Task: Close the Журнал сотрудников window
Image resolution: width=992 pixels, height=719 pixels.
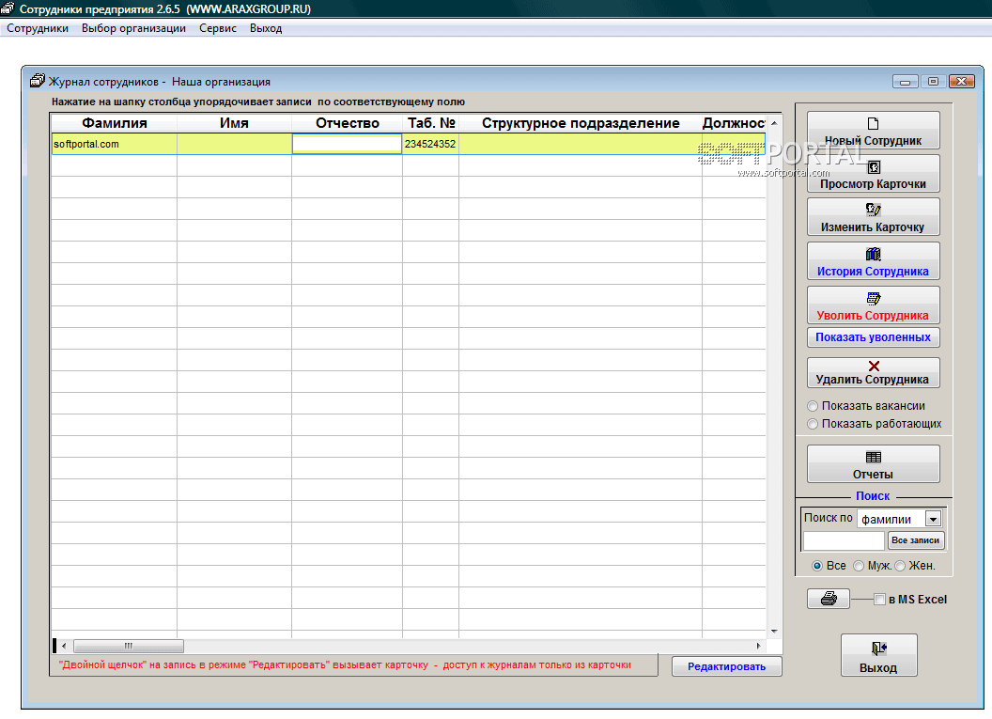Action: (962, 82)
